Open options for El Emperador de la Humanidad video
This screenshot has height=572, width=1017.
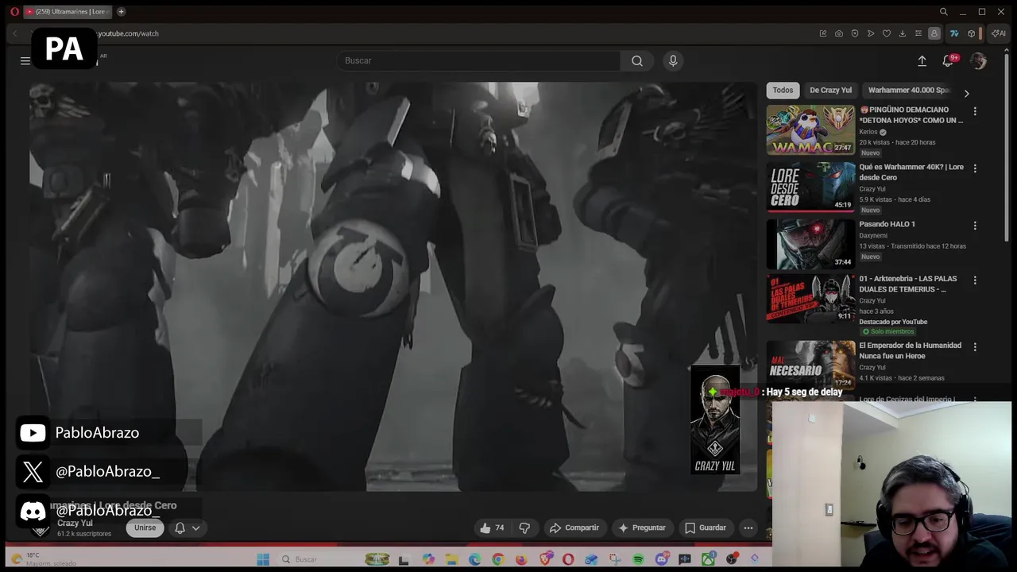[975, 347]
